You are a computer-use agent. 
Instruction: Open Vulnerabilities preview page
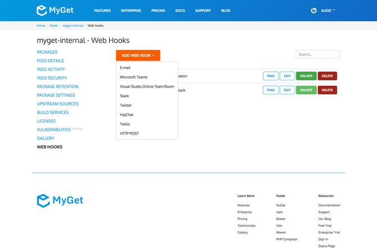53,130
